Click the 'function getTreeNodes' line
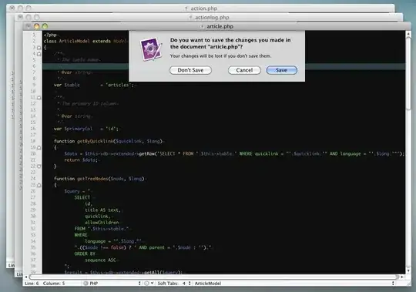Viewport: 416px width, 292px height. (99, 179)
